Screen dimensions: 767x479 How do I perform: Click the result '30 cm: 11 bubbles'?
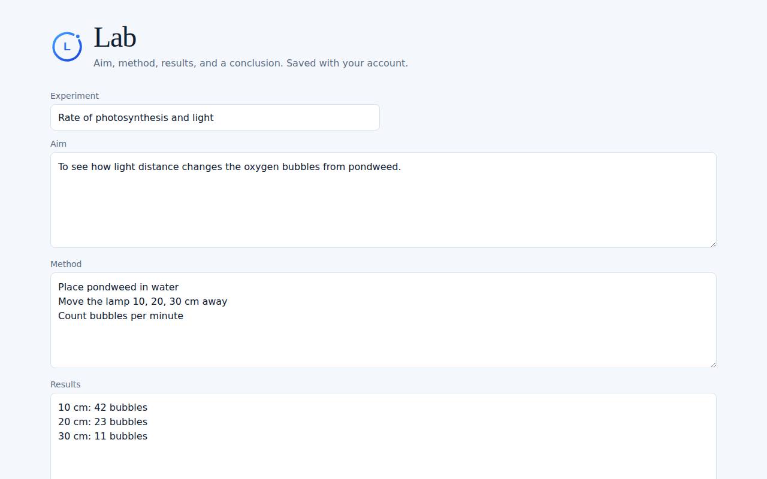pyautogui.click(x=102, y=436)
